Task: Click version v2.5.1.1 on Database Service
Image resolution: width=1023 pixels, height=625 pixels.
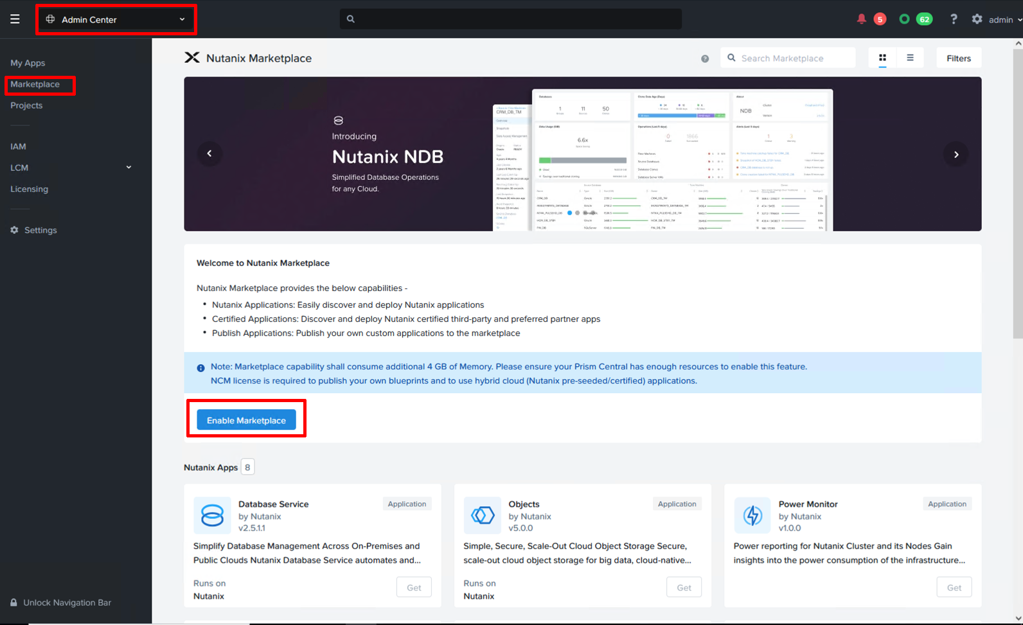Action: pyautogui.click(x=252, y=528)
